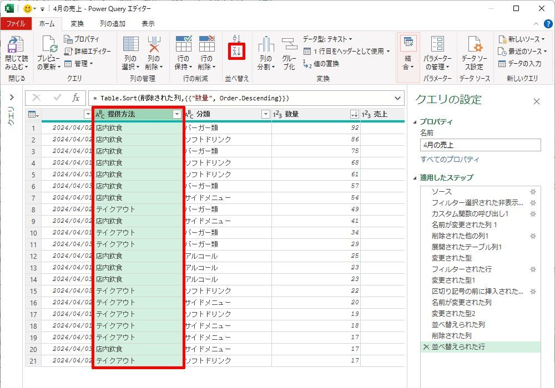This screenshot has height=388, width=555.
Task: Open the 列の追加 tab
Action: [112, 24]
